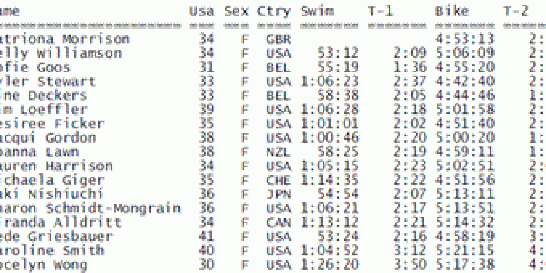Image resolution: width=546 pixels, height=273 pixels.
Task: Click Goos's bike time 4:55:20
Action: pos(465,67)
